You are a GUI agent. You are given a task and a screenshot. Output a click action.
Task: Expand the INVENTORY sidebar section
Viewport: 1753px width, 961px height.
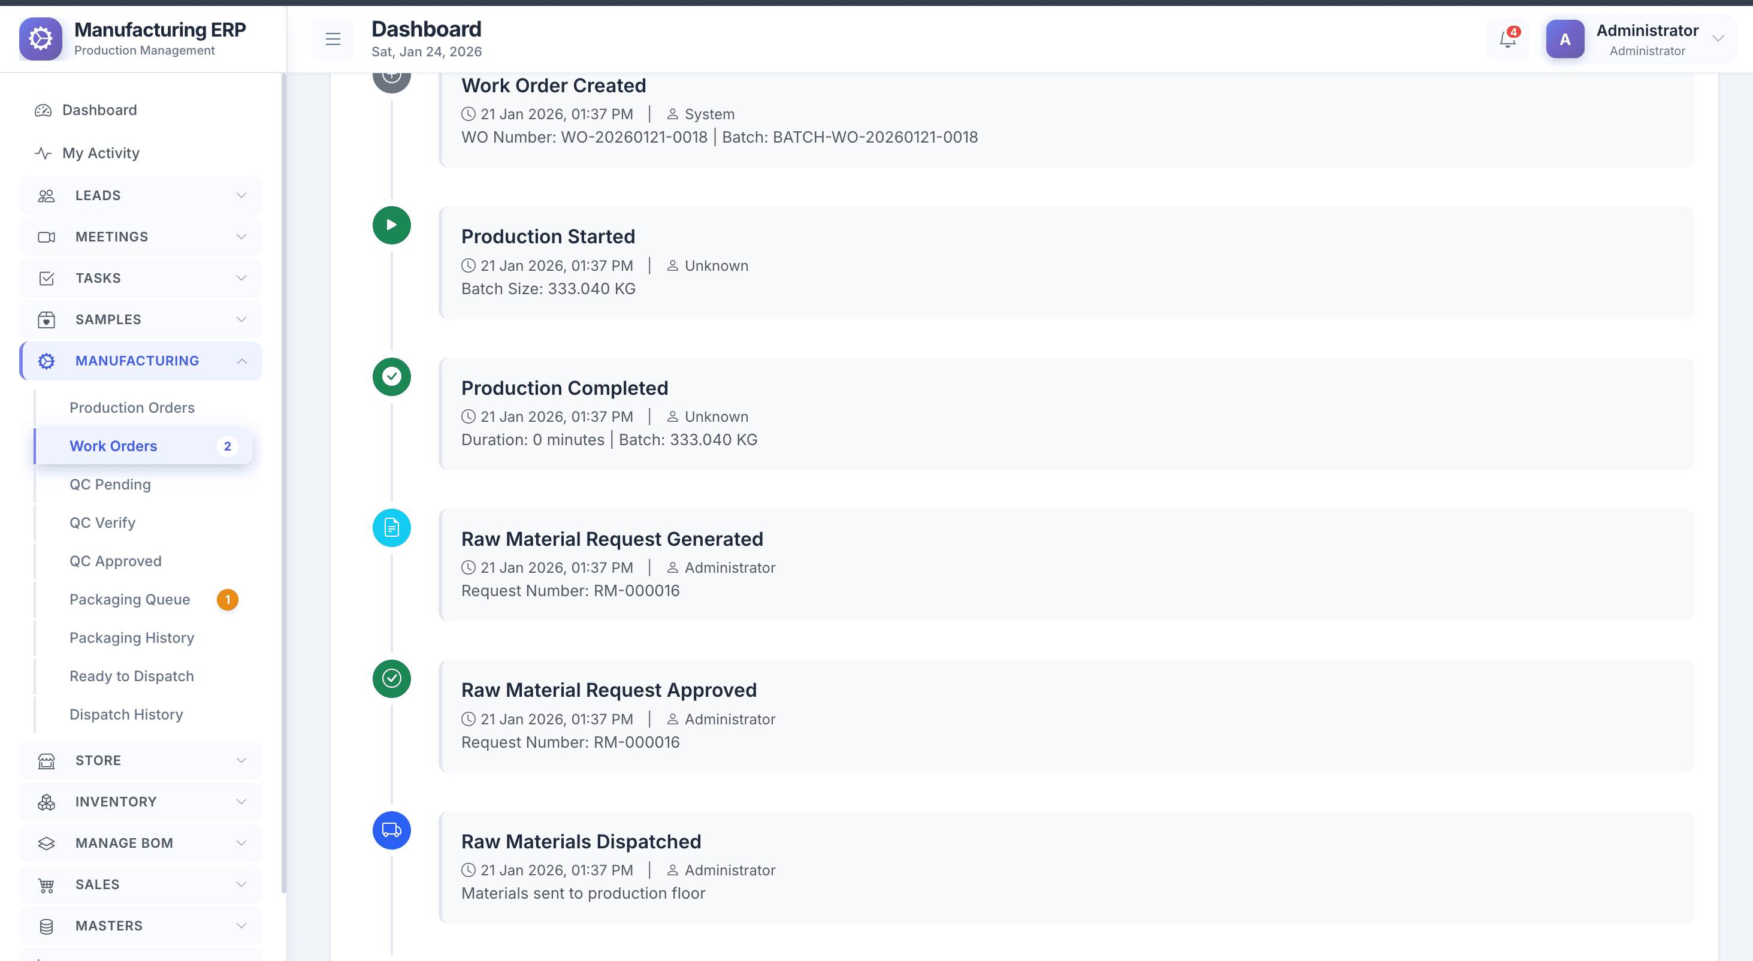[141, 802]
